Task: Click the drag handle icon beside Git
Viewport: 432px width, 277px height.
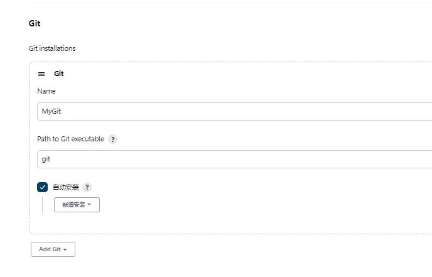Action: [x=41, y=74]
